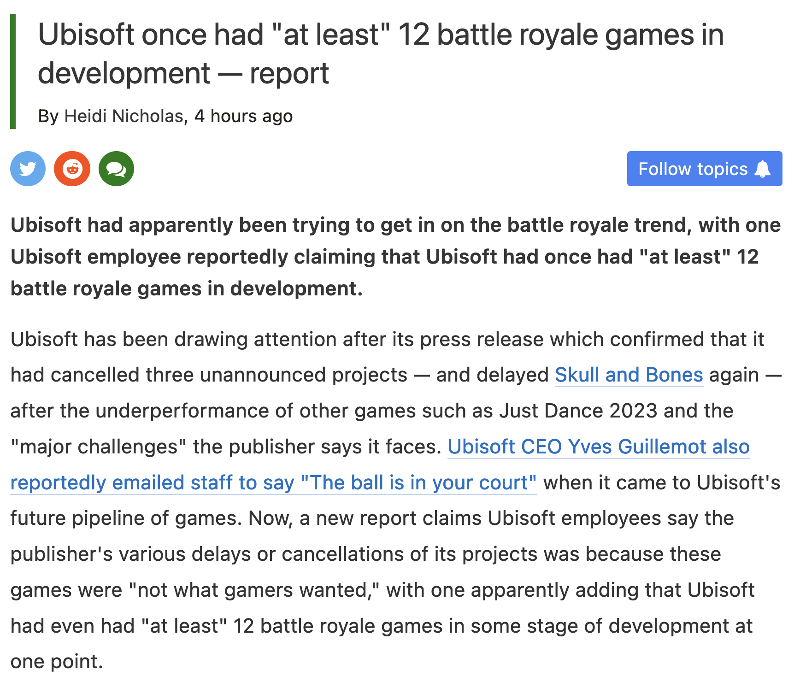Click the '4 hours ago' timestamp
The height and width of the screenshot is (682, 800).
tap(243, 116)
